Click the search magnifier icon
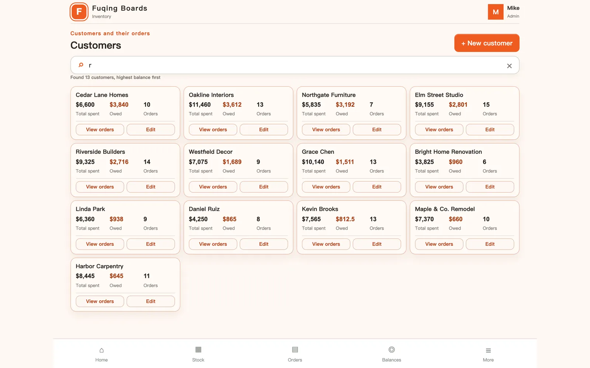The width and height of the screenshot is (590, 368). (x=81, y=65)
